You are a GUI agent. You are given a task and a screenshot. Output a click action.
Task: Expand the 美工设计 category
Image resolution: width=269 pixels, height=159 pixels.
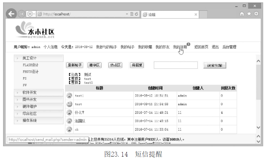coord(39,58)
